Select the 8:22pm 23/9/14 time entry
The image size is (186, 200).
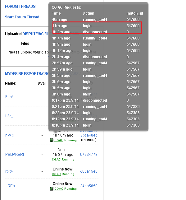coord(65,113)
